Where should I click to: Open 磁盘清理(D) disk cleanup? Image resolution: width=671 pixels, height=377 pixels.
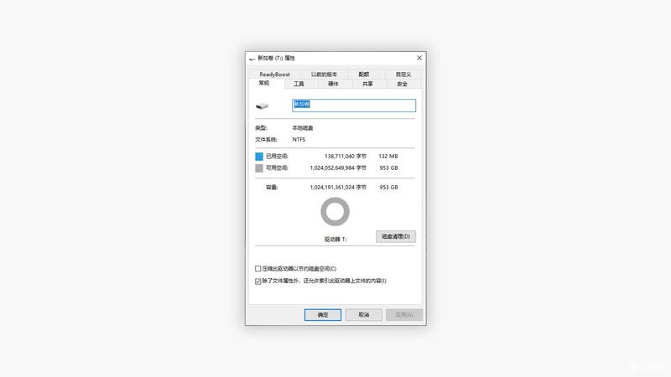tap(396, 236)
